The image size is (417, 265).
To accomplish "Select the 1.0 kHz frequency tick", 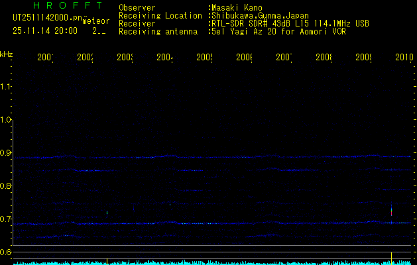I will coord(7,120).
